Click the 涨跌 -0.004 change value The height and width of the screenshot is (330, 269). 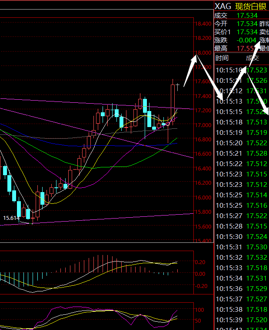[x=246, y=40]
